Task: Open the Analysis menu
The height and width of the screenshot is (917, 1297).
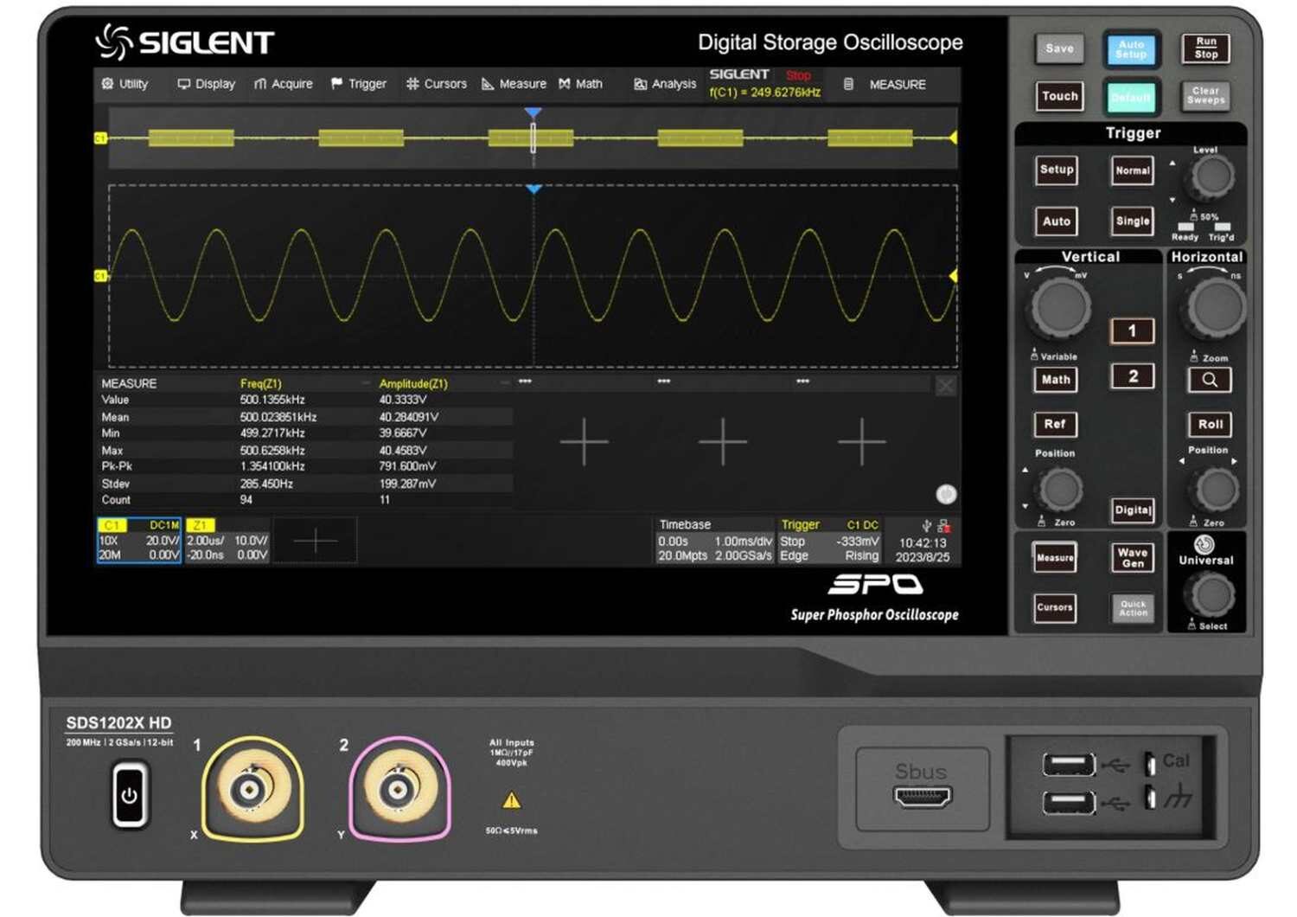Action: click(x=665, y=84)
